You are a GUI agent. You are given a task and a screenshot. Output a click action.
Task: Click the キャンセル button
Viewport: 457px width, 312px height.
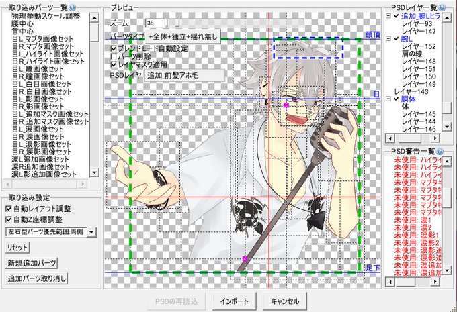pyautogui.click(x=285, y=301)
